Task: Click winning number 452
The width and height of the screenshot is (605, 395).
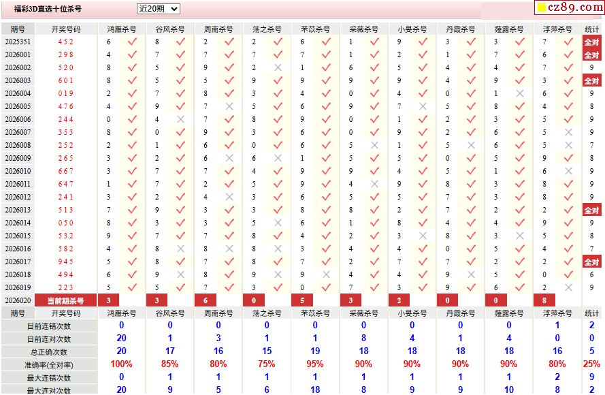Action: click(65, 42)
